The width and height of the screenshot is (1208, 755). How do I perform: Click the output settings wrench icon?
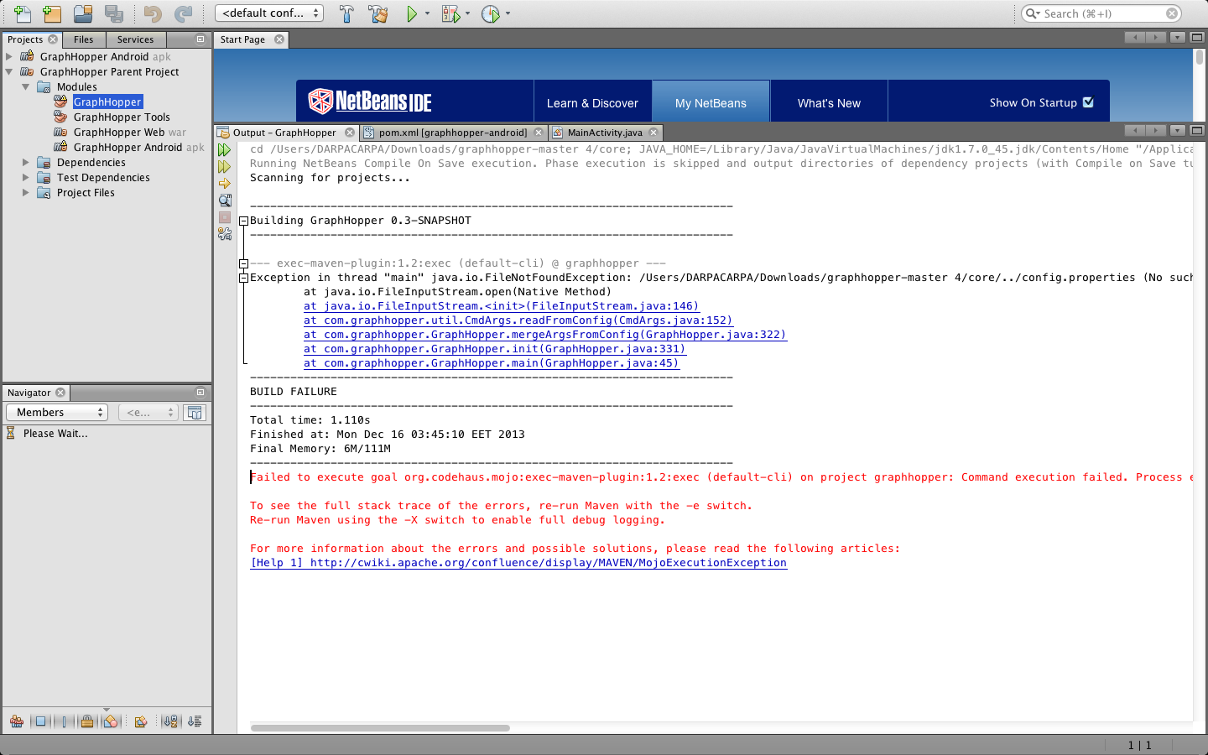tap(225, 234)
